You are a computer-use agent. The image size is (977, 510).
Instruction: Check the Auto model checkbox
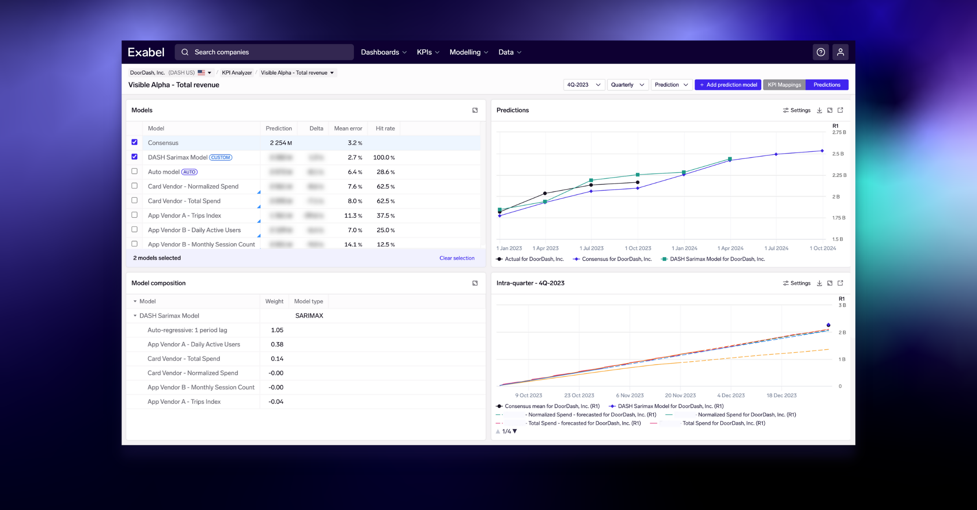pos(134,171)
